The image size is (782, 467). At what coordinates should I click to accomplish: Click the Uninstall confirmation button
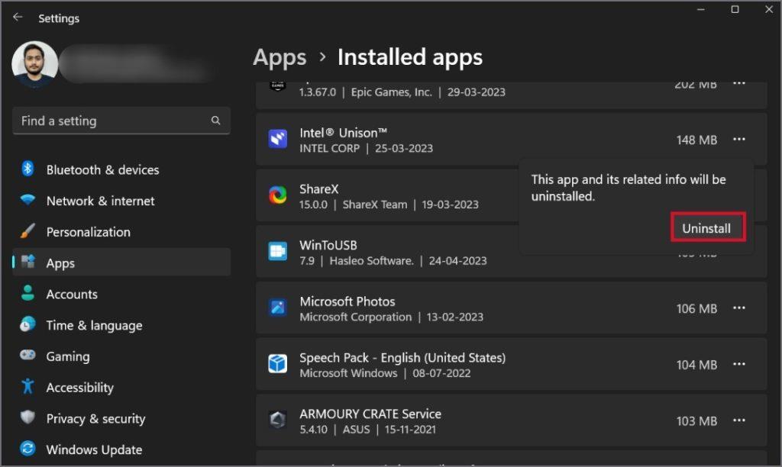708,227
